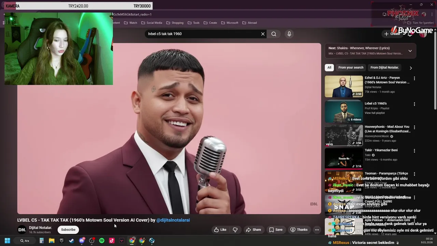This screenshot has height=246, width=437.
Task: Dislike the video with the thumbs-down button
Action: (x=235, y=230)
